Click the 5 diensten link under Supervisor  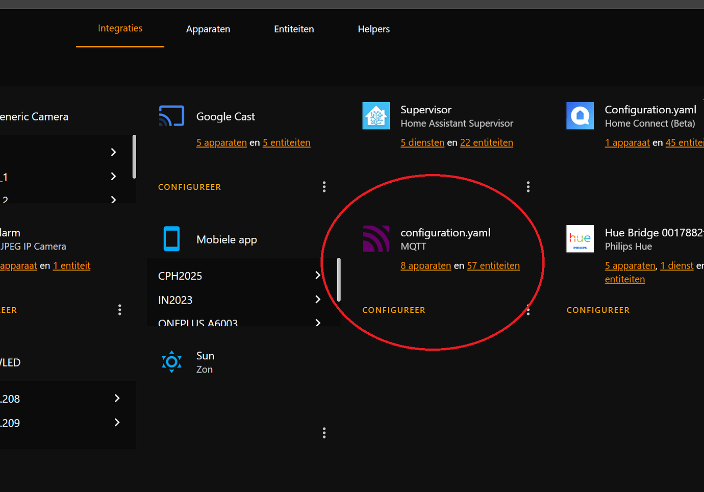point(422,142)
